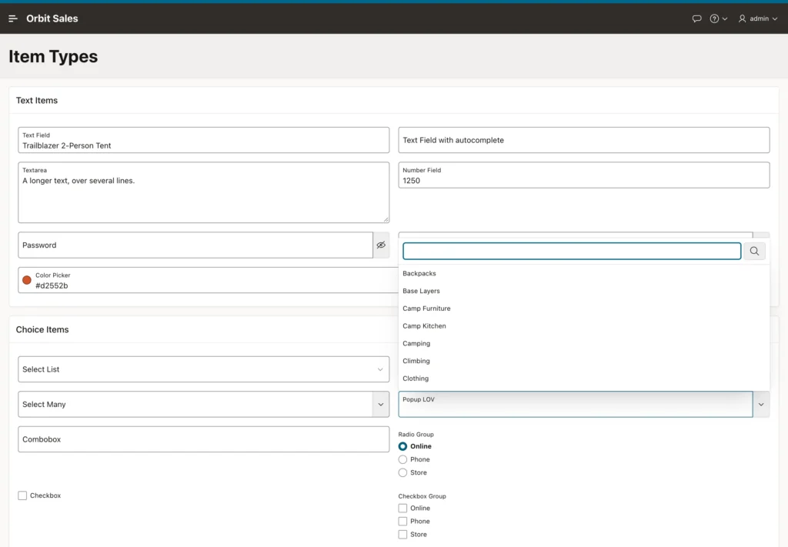
Task: Click the Choice Items region title
Action: point(42,329)
